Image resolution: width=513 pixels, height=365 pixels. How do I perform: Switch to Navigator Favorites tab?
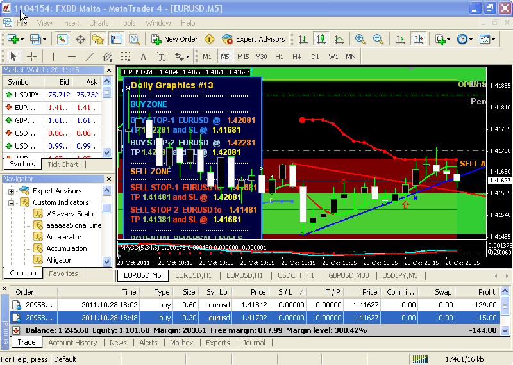(63, 273)
